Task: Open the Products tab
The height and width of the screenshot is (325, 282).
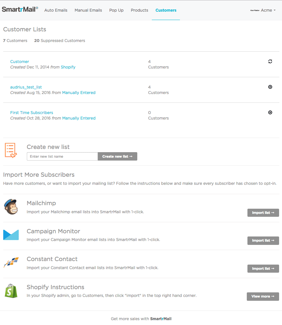Action: pyautogui.click(x=140, y=10)
